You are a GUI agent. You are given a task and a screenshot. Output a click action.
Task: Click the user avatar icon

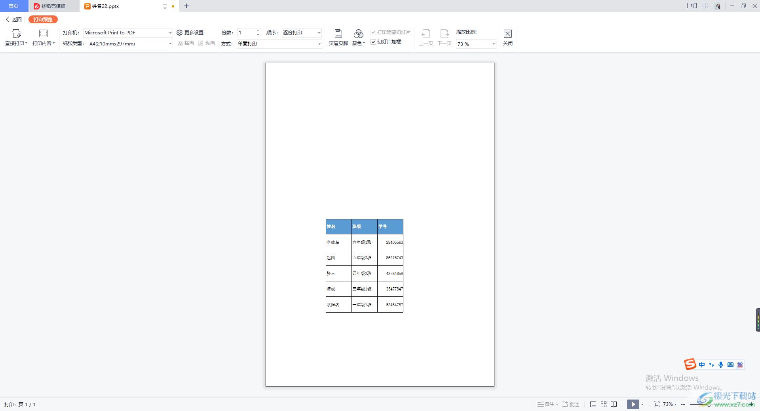pos(718,6)
